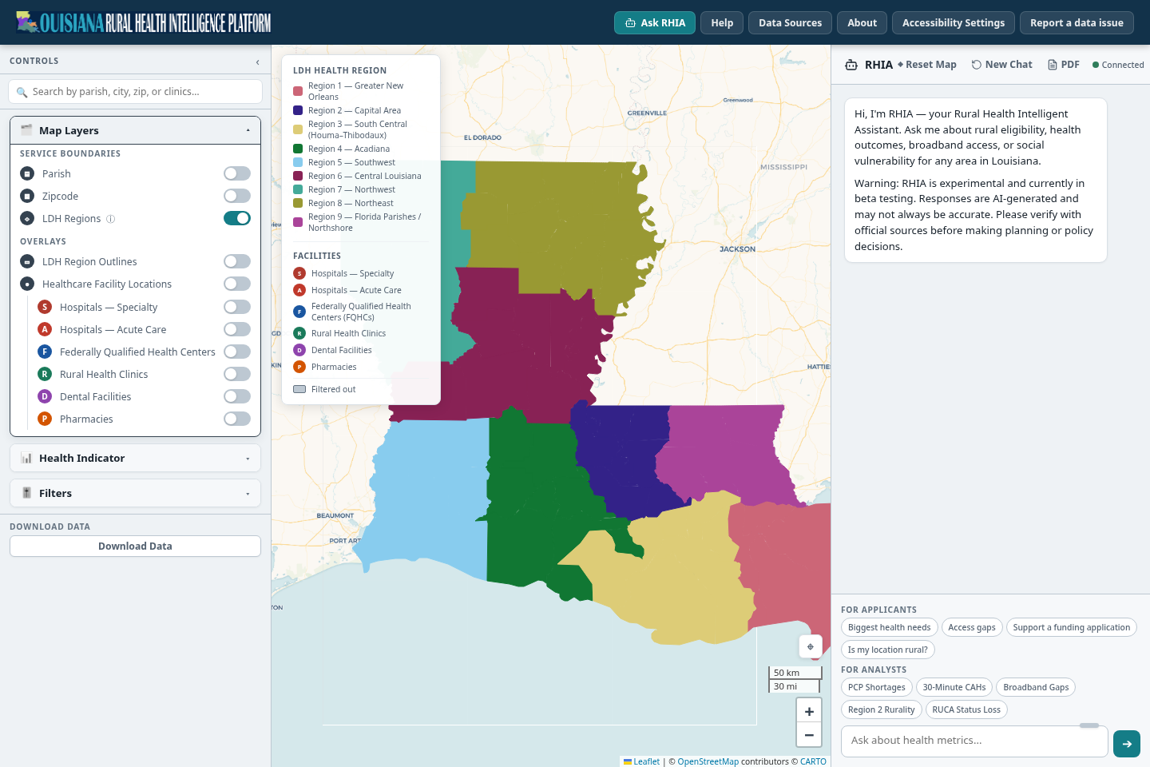Enable the Dental Facilities toggle
Screen dimensions: 1150x767
point(237,396)
